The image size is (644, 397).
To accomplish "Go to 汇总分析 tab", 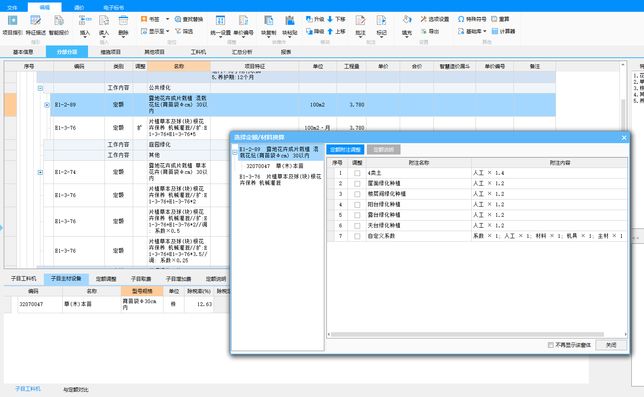I will (x=242, y=52).
